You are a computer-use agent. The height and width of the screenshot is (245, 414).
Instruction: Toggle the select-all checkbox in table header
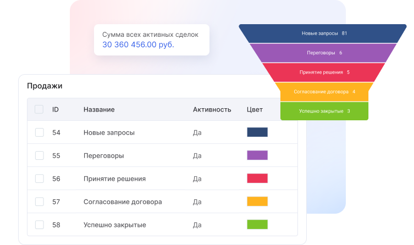pyautogui.click(x=39, y=109)
